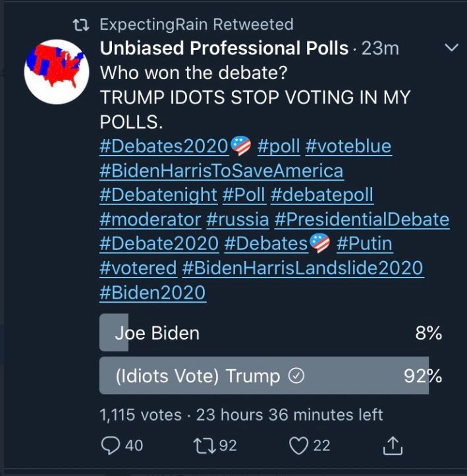The width and height of the screenshot is (467, 476).
Task: Click the checkmark icon beside Trump option
Action: click(296, 376)
